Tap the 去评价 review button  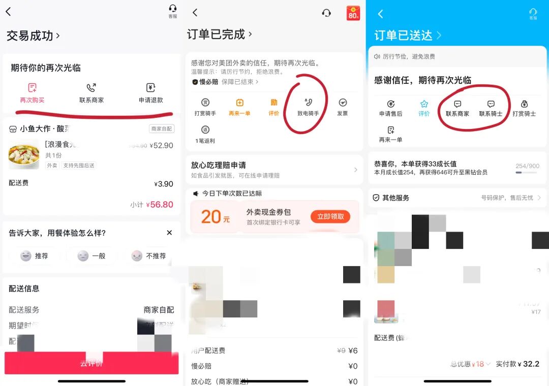[91, 363]
